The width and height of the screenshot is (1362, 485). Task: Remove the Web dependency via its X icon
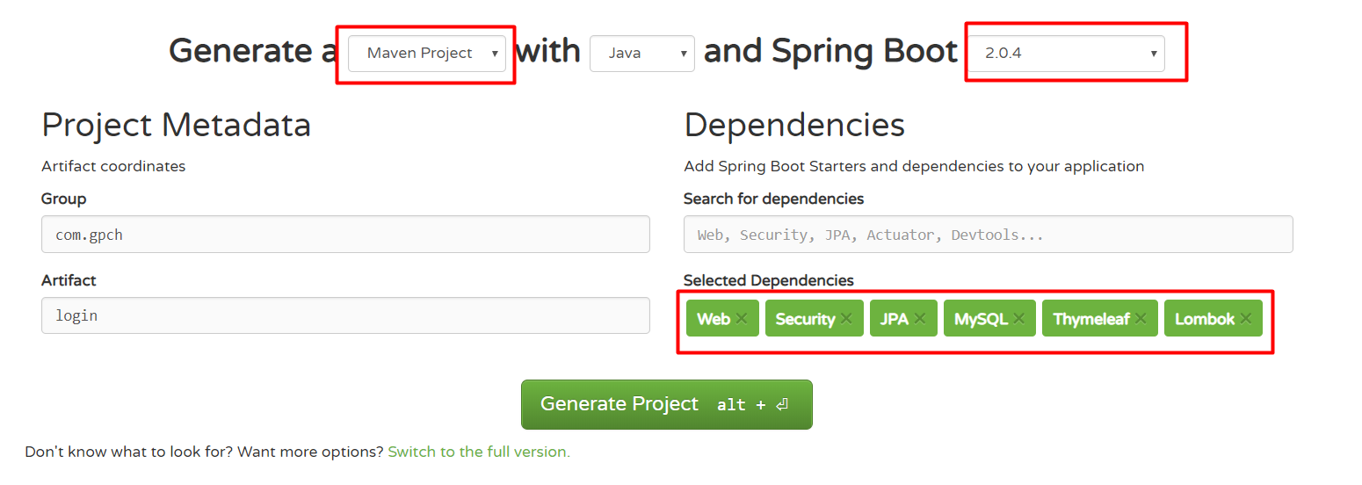click(742, 319)
